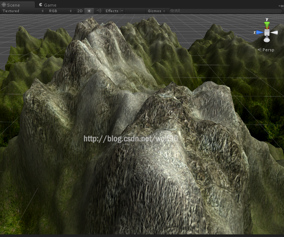Switch to the Game tab
Image resolution: width=284 pixels, height=237 pixels.
tap(50, 5)
